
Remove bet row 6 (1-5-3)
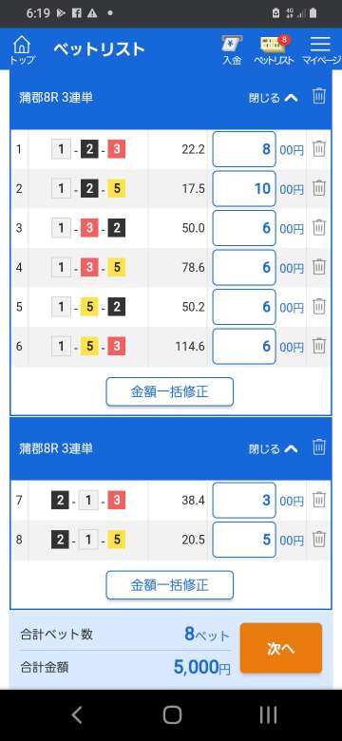point(319,346)
